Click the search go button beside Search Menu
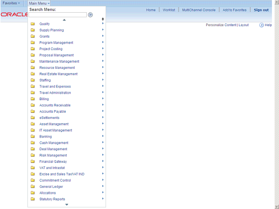Image resolution: width=279 pixels, height=209 pixels. click(90, 15)
